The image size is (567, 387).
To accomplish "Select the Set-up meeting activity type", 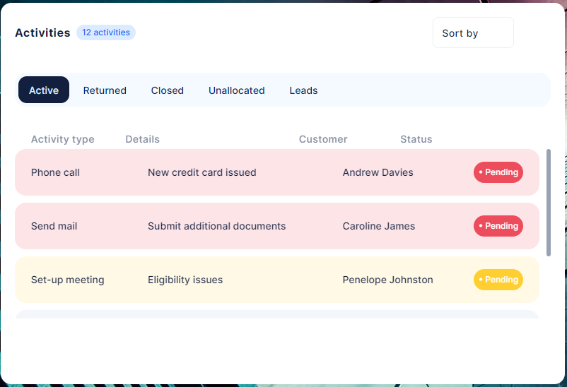I will coord(67,280).
